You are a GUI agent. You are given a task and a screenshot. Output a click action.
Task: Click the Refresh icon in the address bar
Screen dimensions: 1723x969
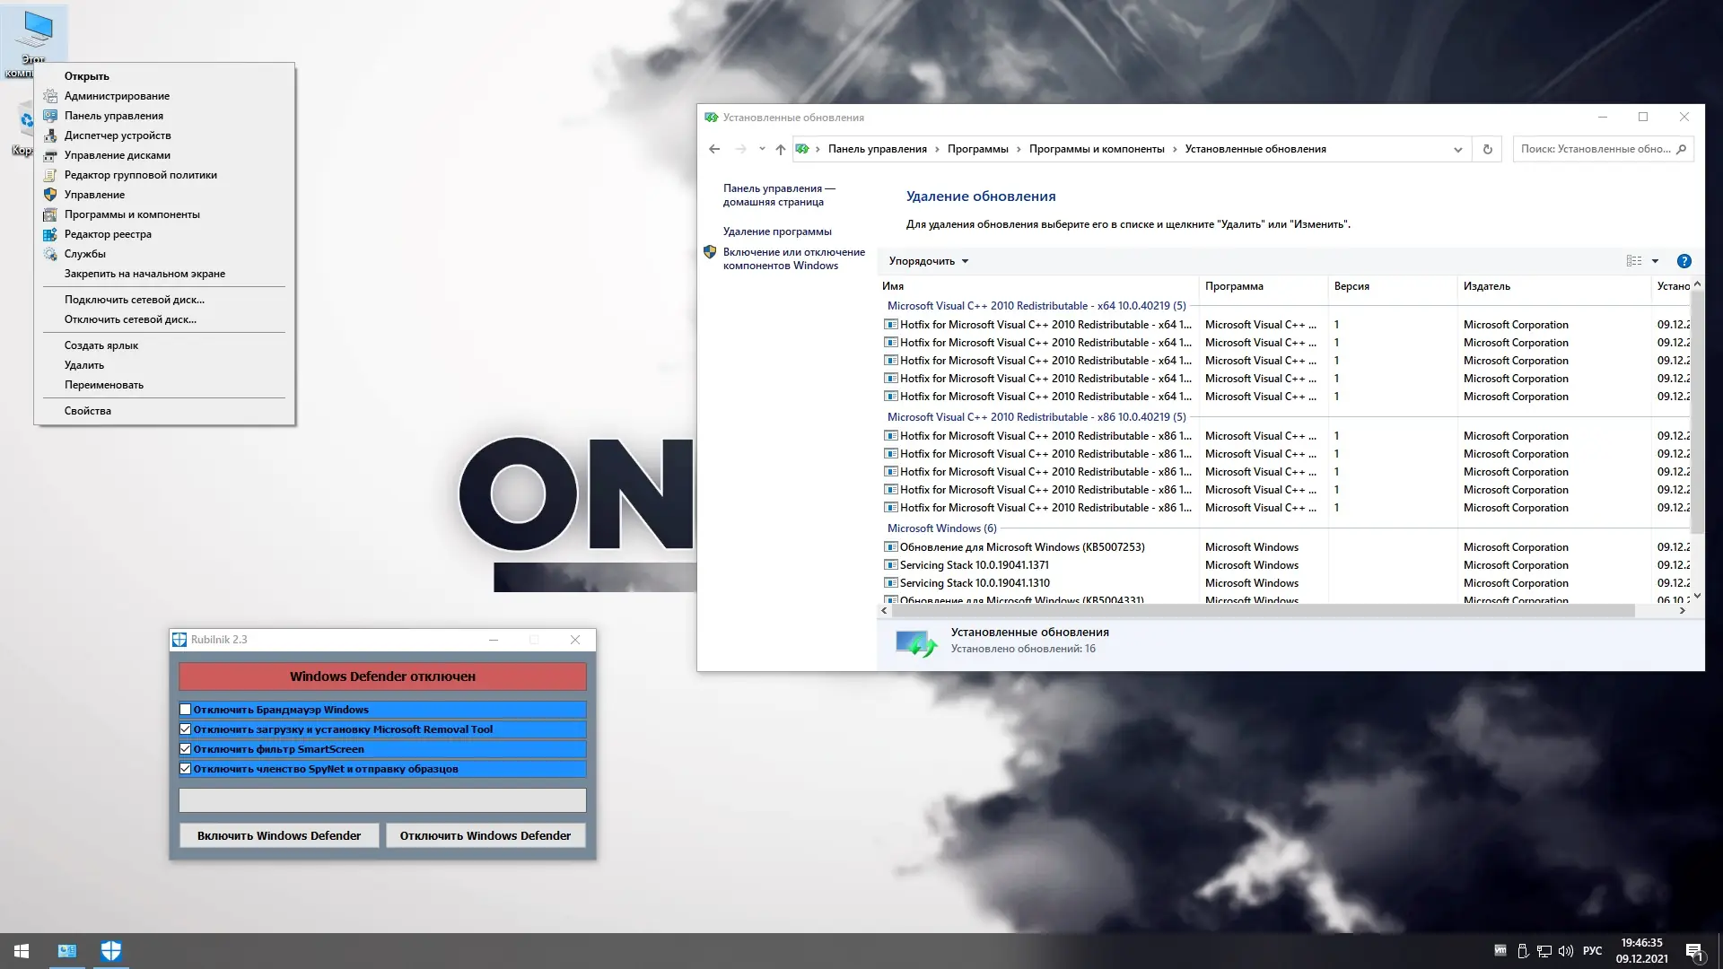pos(1487,149)
